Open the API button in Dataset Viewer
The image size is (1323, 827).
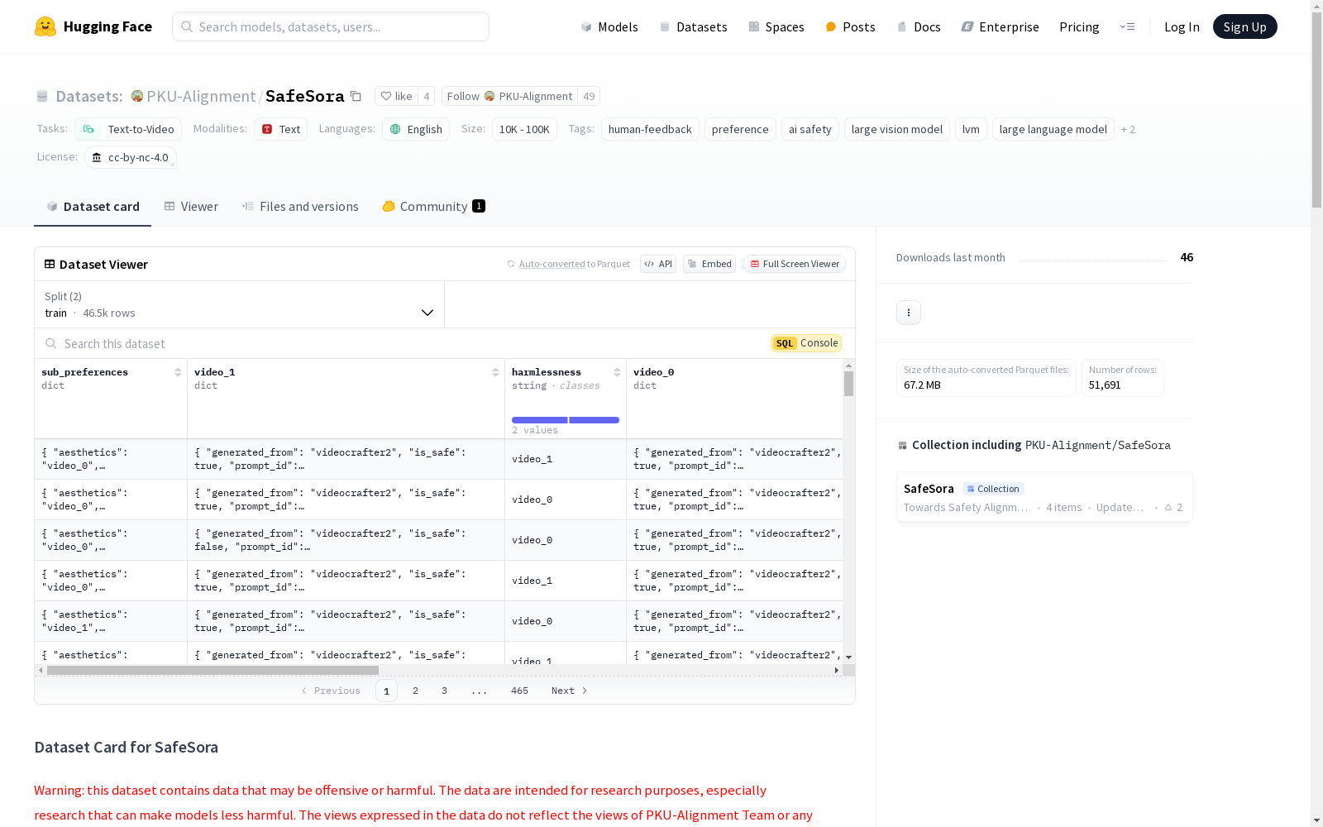pyautogui.click(x=658, y=264)
